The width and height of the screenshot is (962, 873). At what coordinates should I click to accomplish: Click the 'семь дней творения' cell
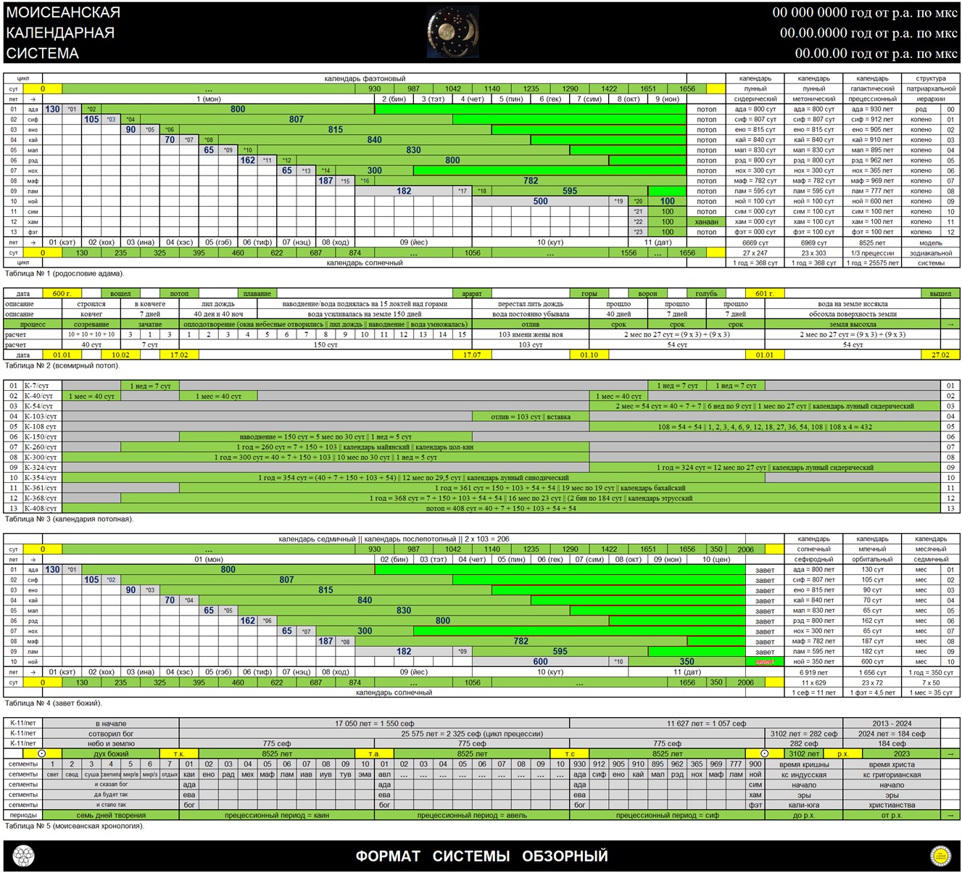pyautogui.click(x=111, y=816)
